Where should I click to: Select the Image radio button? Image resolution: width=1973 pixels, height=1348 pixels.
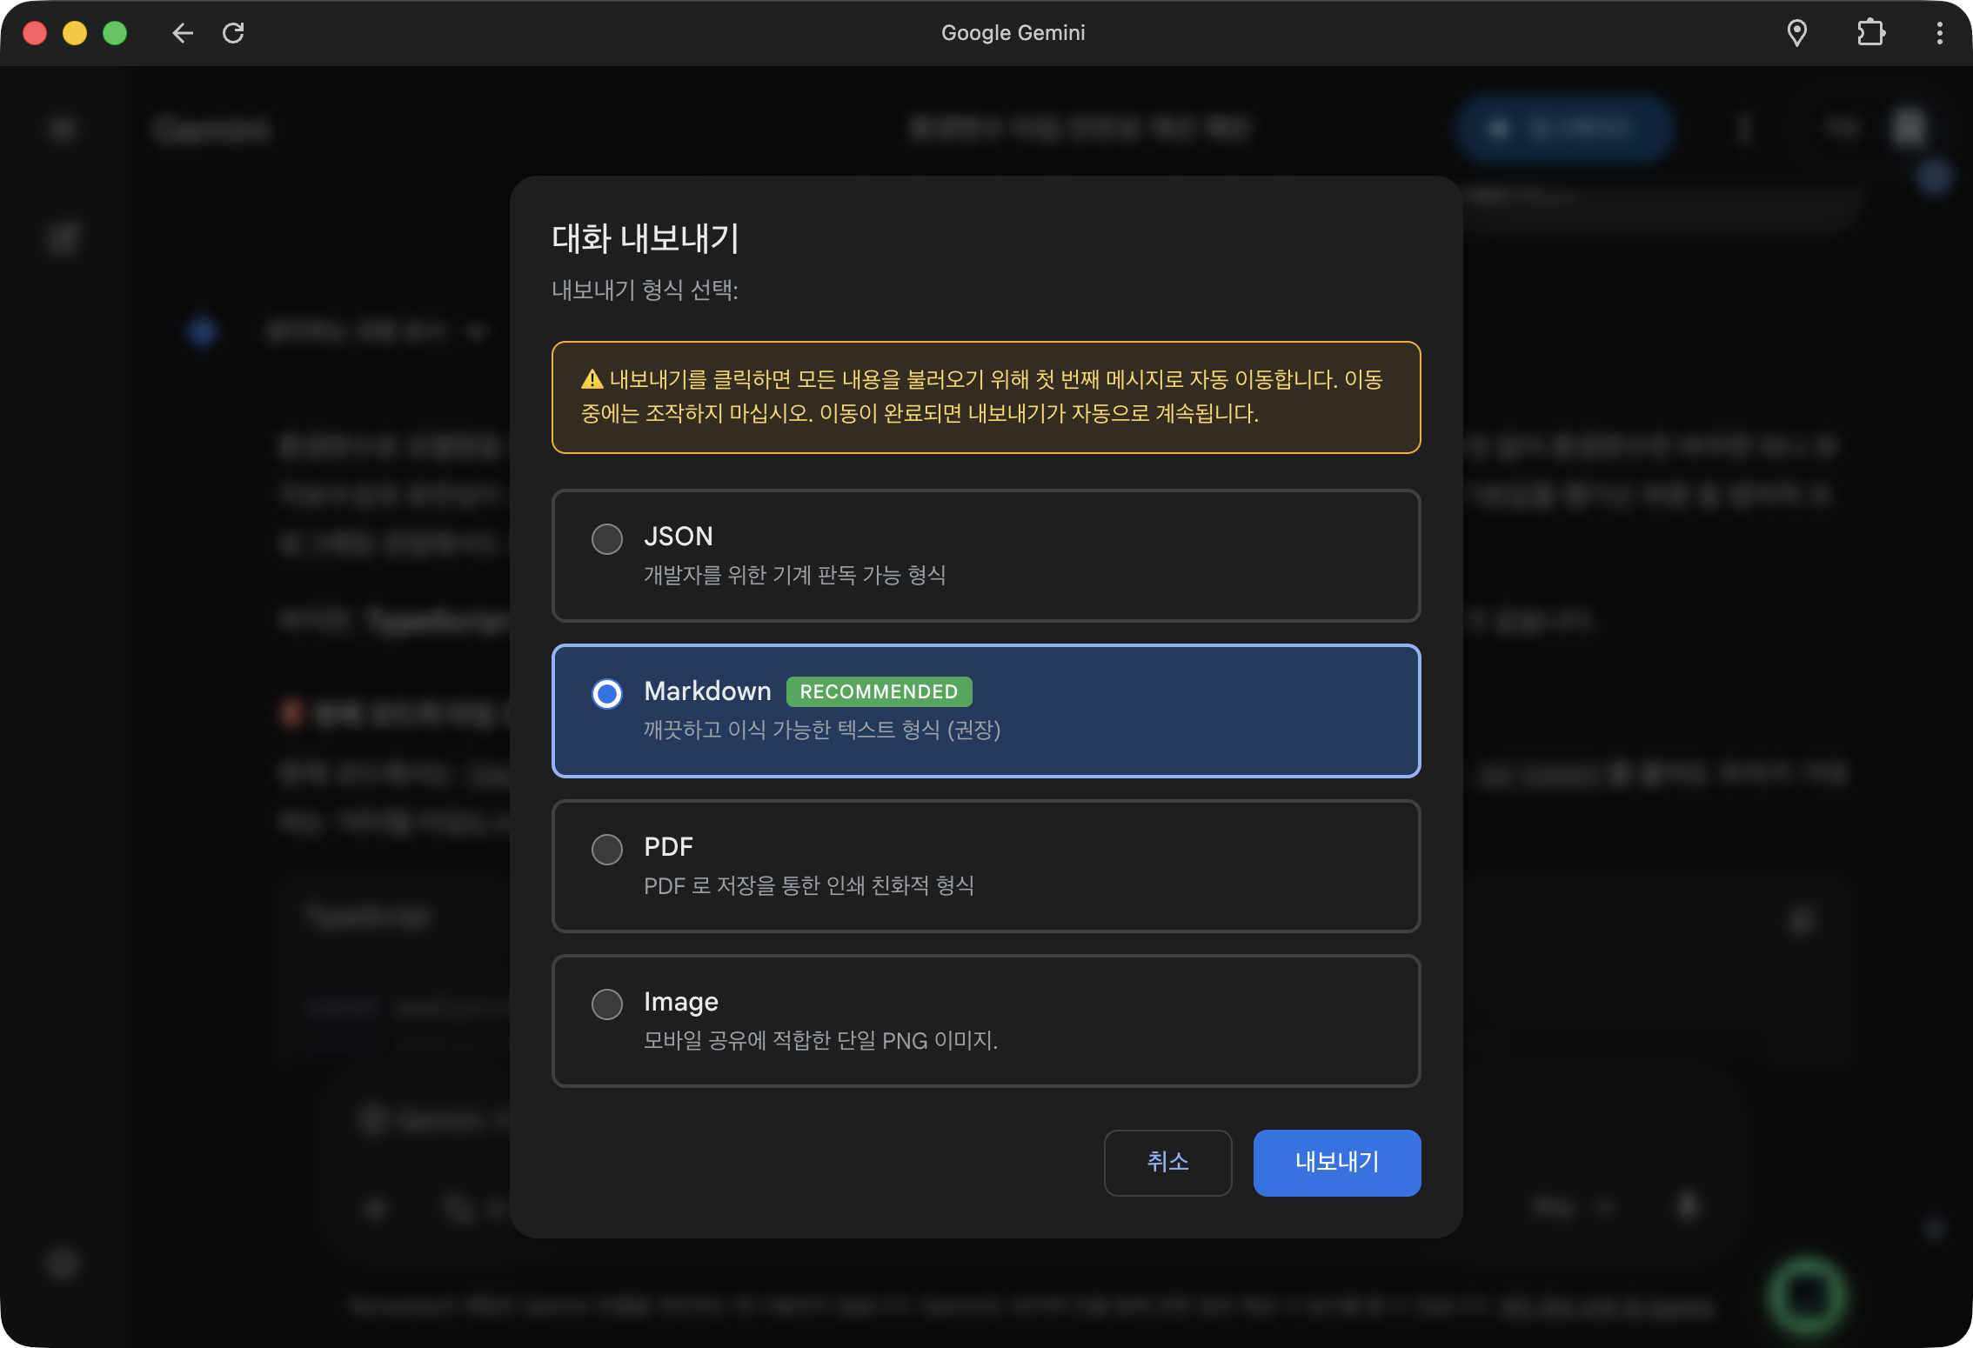pyautogui.click(x=607, y=1004)
